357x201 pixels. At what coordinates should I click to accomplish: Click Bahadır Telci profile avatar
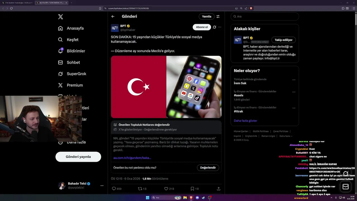click(x=62, y=186)
